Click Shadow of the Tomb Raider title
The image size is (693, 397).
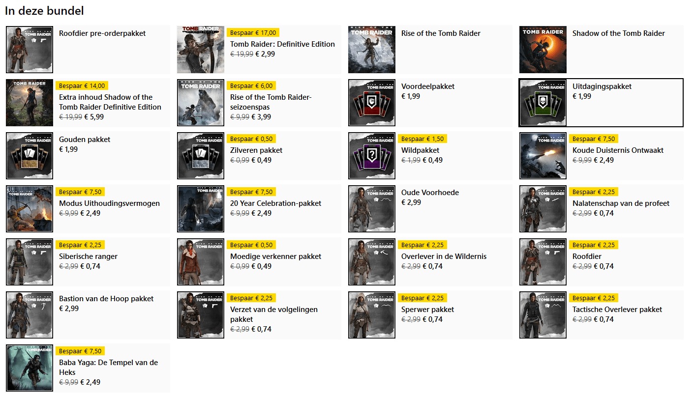pyautogui.click(x=618, y=33)
